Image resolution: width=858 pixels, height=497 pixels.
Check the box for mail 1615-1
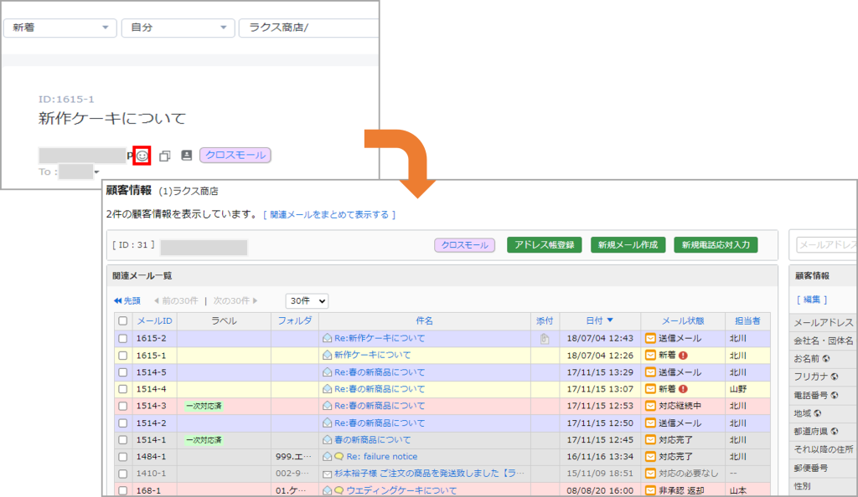(123, 356)
